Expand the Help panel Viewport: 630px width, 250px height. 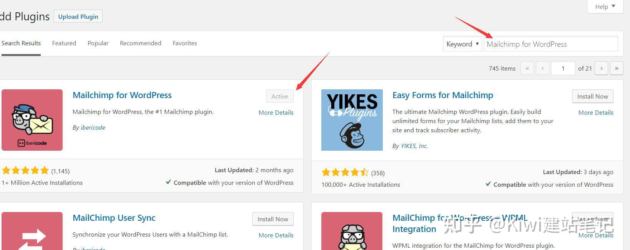click(605, 7)
